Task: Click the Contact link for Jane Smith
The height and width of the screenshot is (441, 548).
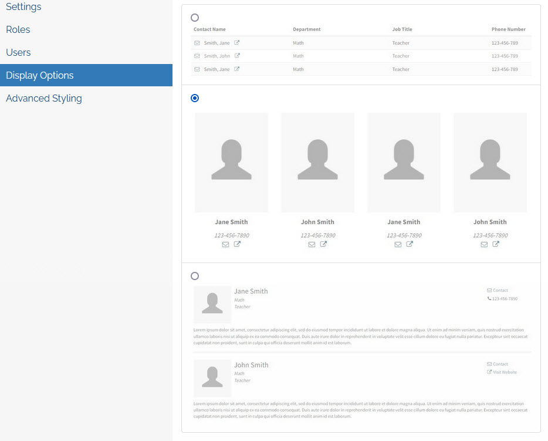Action: pyautogui.click(x=499, y=290)
